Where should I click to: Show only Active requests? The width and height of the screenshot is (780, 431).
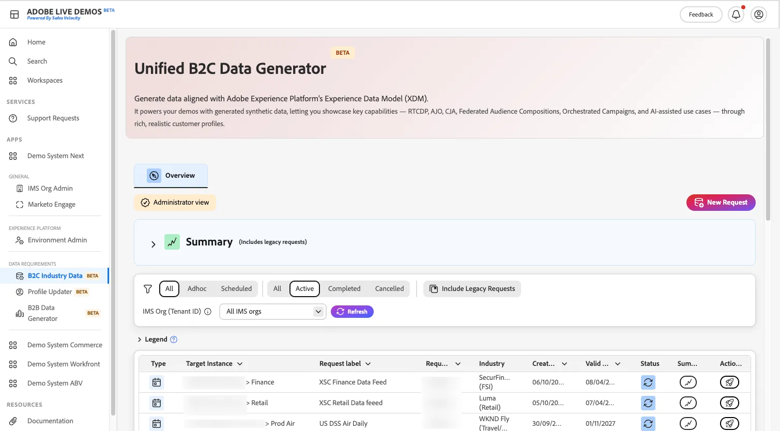pos(305,289)
